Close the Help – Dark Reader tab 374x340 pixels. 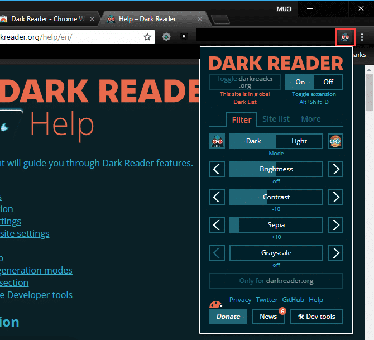click(x=200, y=19)
